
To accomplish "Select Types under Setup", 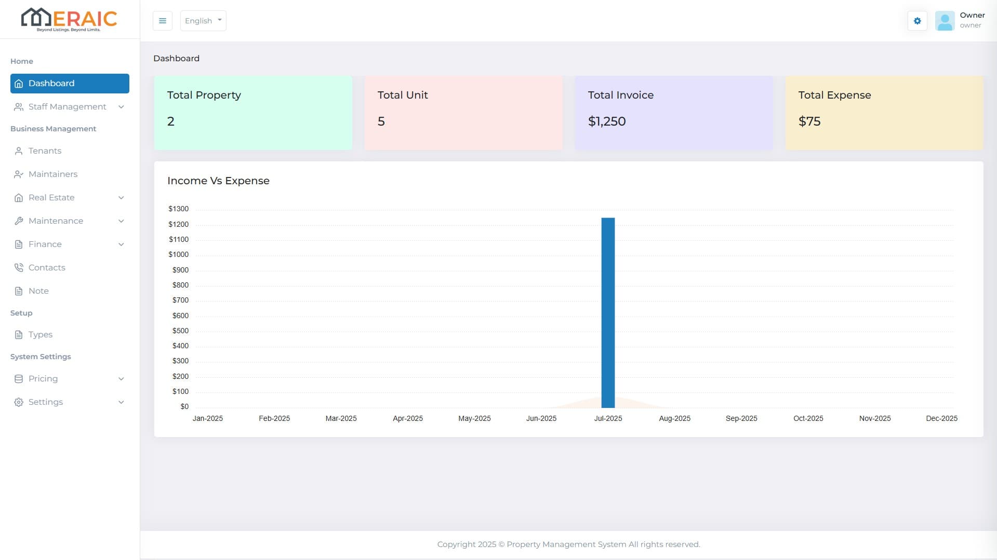I will [x=39, y=334].
